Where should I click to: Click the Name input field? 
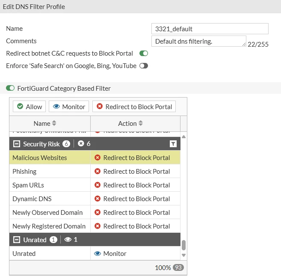pyautogui.click(x=210, y=29)
